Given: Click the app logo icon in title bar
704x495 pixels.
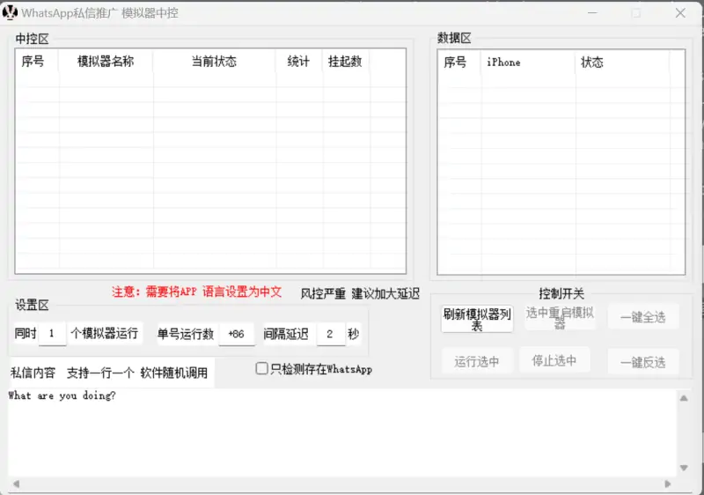Looking at the screenshot, I should click(x=11, y=12).
